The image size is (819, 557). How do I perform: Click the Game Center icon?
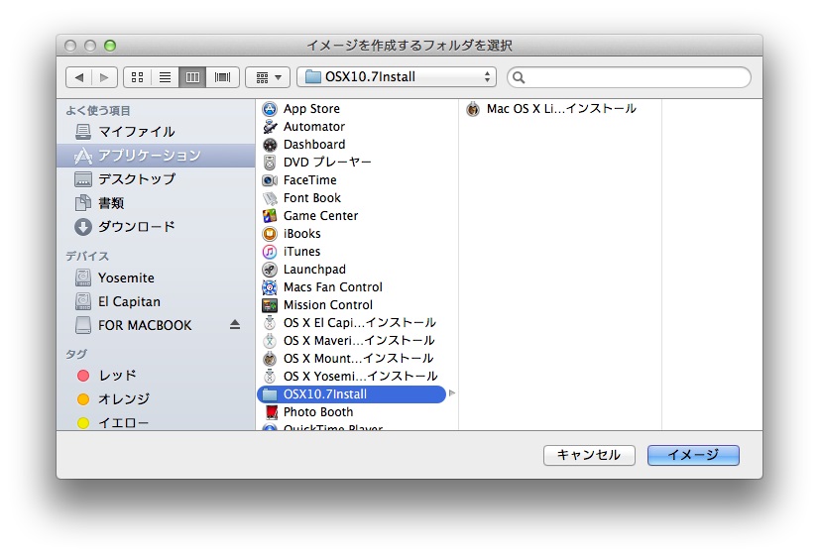(x=270, y=216)
